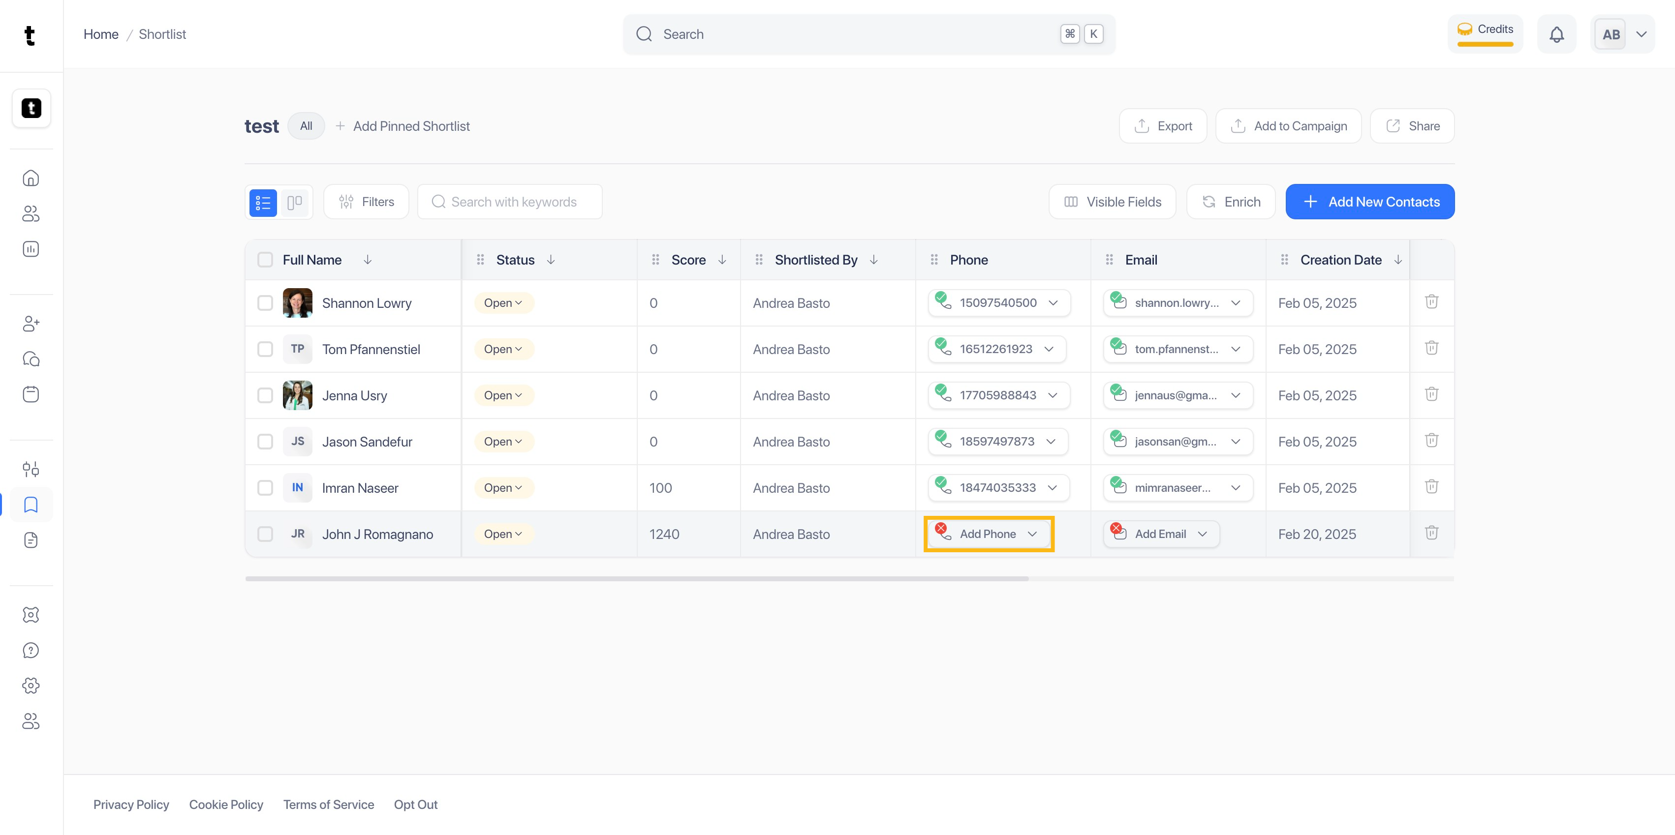The image size is (1675, 835).
Task: Open the home icon in sidebar
Action: (31, 178)
